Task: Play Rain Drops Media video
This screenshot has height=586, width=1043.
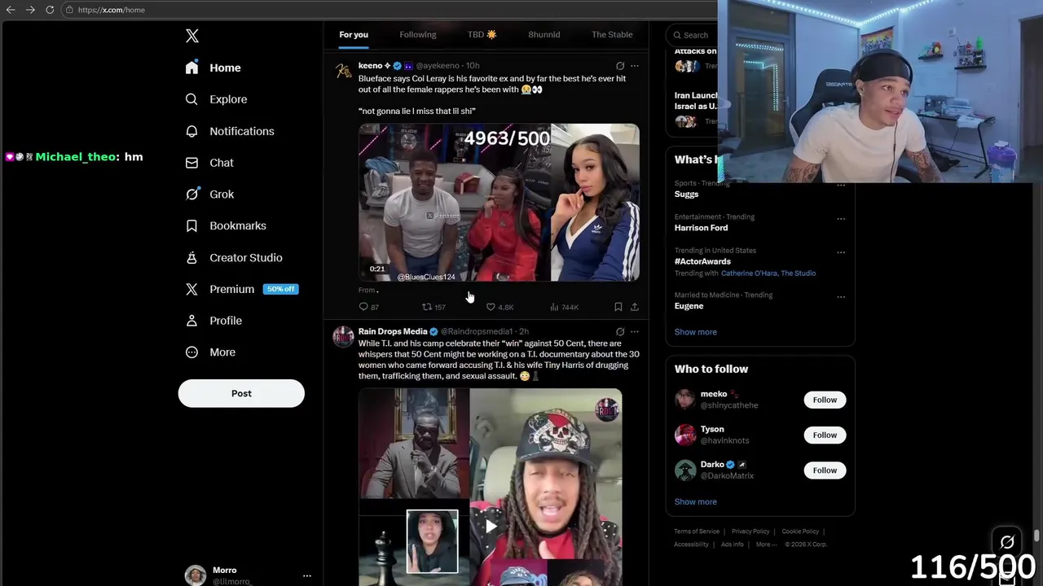Action: coord(491,526)
